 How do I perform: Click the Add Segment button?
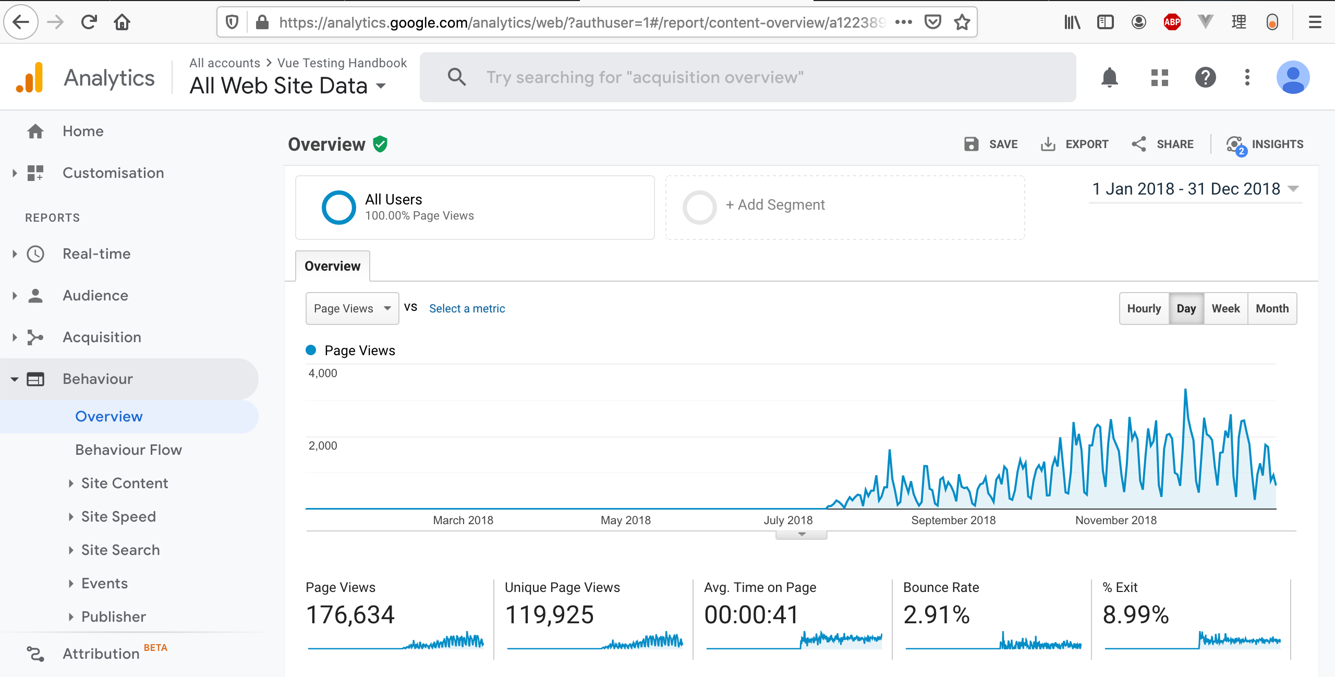(x=775, y=205)
